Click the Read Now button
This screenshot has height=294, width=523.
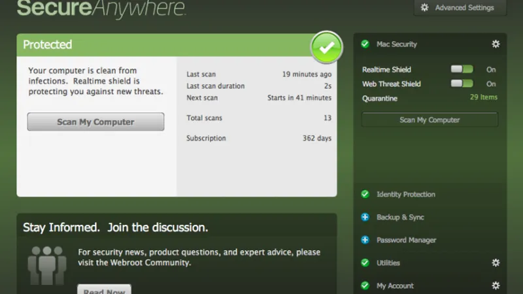pyautogui.click(x=105, y=289)
